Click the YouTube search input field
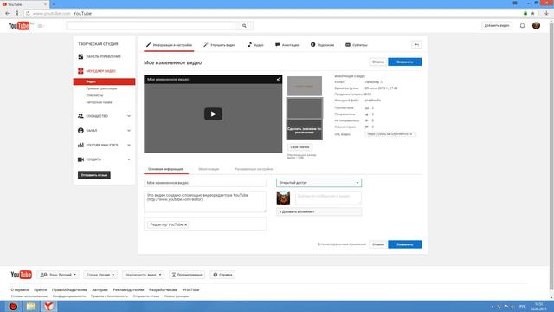This screenshot has height=312, width=554. [151, 25]
